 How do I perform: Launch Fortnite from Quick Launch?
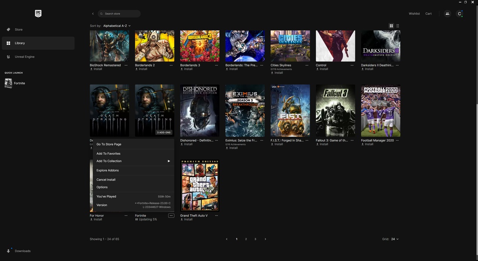[15, 83]
